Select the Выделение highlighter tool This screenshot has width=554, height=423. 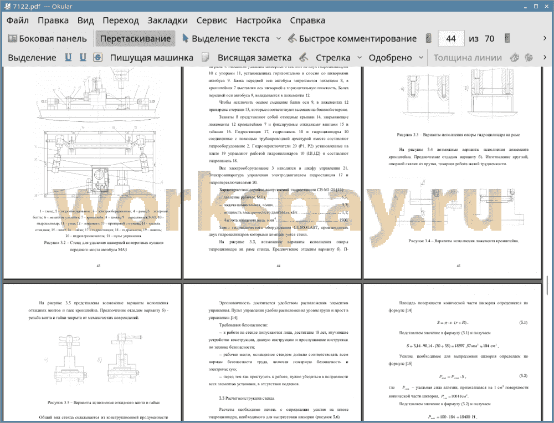(32, 58)
